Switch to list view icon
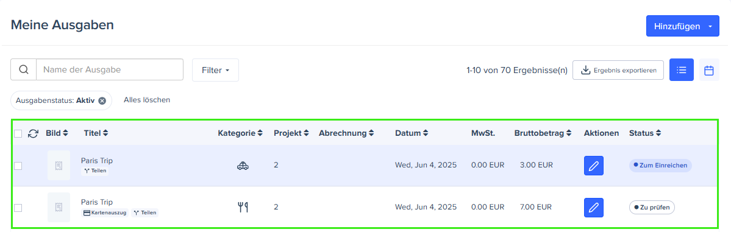 [682, 70]
